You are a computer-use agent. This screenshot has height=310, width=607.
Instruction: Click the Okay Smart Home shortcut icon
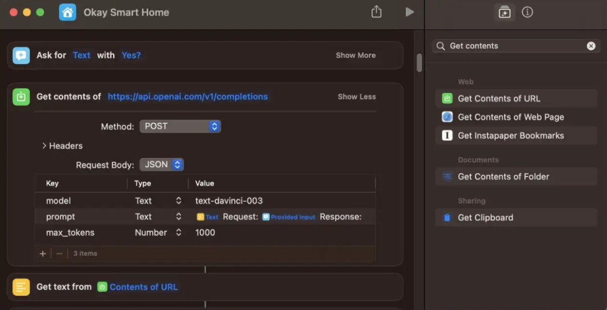tap(67, 12)
